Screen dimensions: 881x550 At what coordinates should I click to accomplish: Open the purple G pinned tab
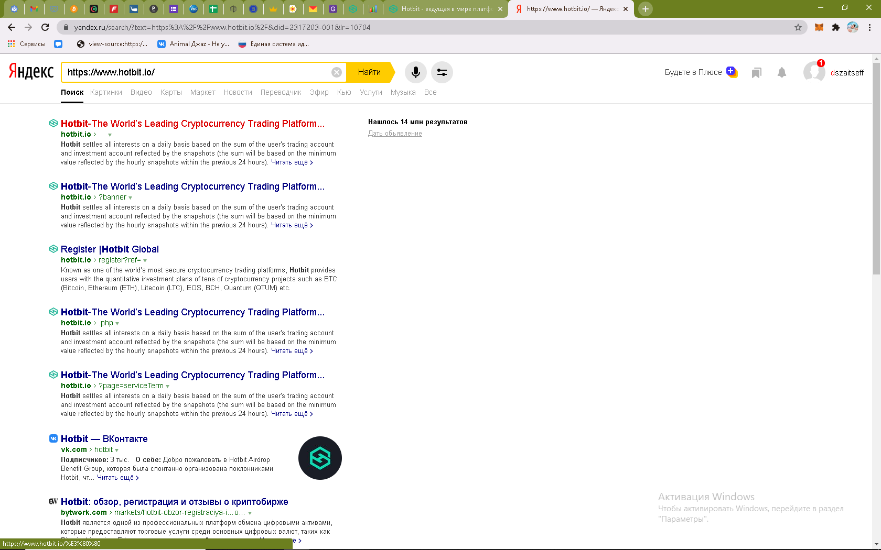click(x=333, y=9)
